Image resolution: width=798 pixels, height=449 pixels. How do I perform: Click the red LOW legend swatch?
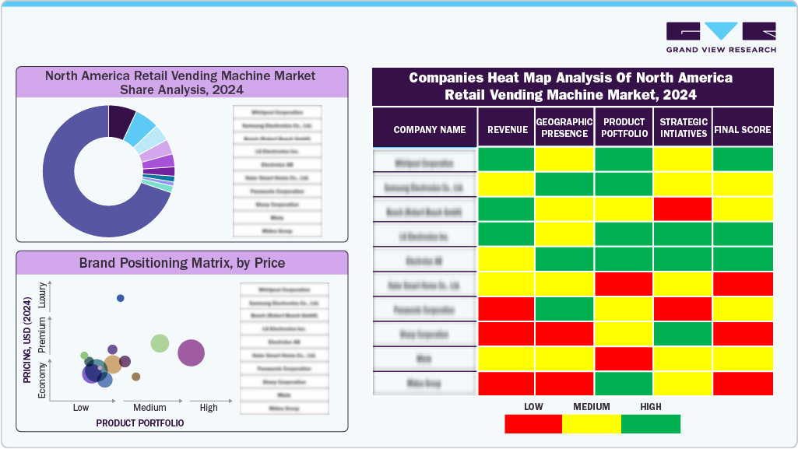point(533,424)
